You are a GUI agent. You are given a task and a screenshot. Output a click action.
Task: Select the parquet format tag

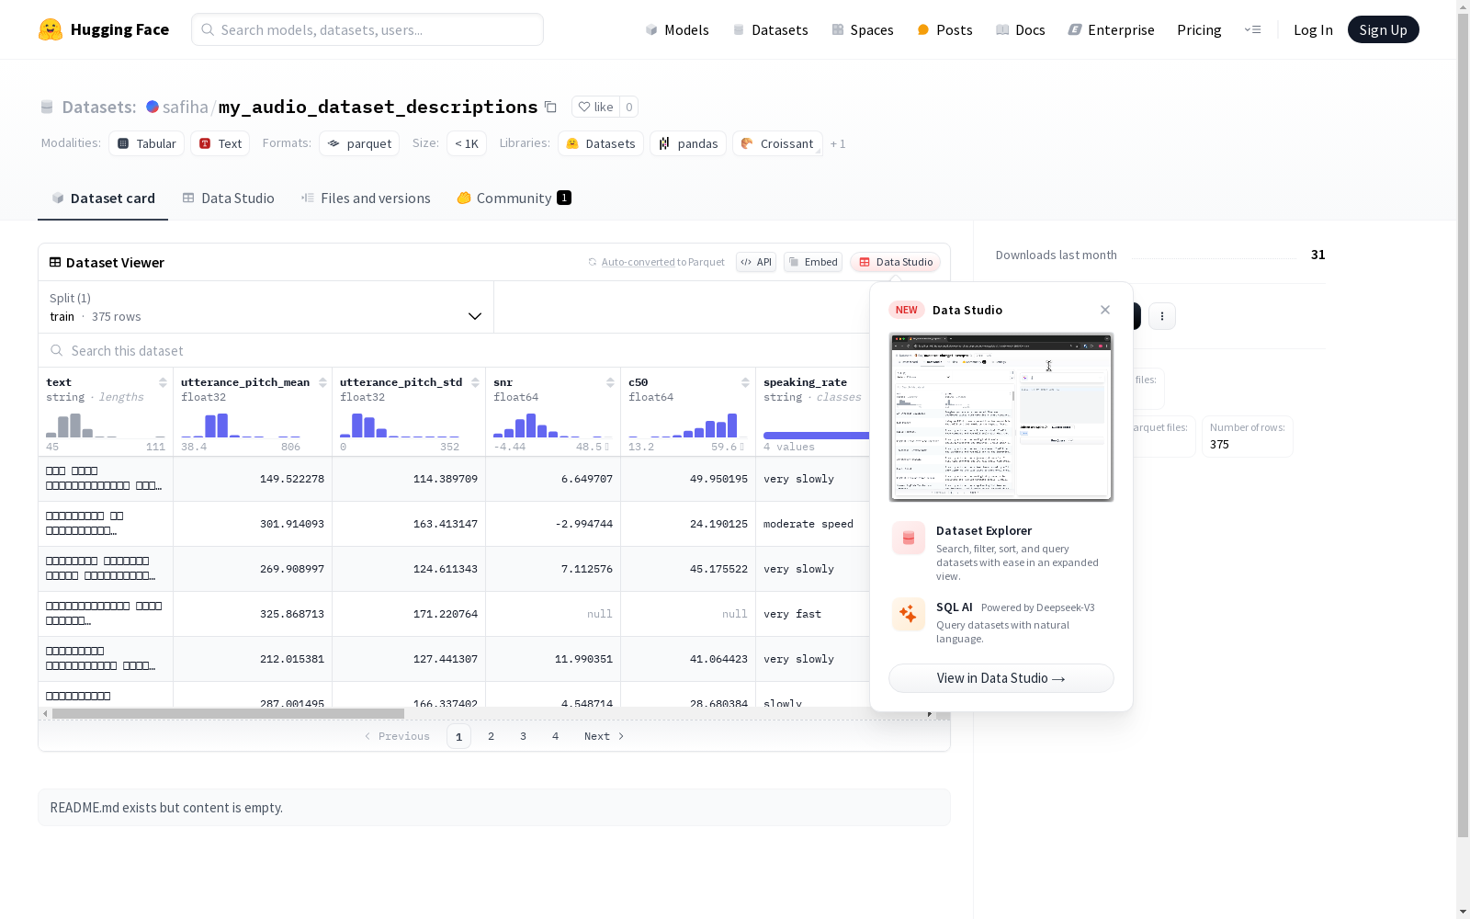tap(359, 143)
